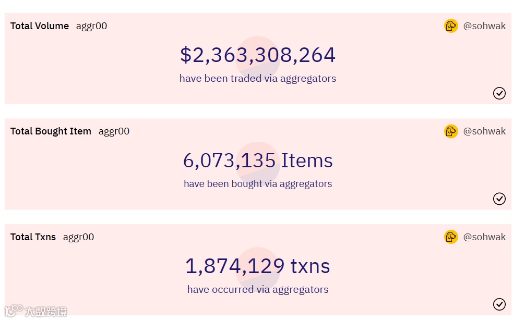
Task: Open the Total Bought Item title link
Action: 51,131
